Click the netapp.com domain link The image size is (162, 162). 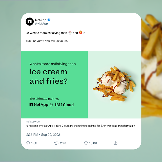point(33,121)
